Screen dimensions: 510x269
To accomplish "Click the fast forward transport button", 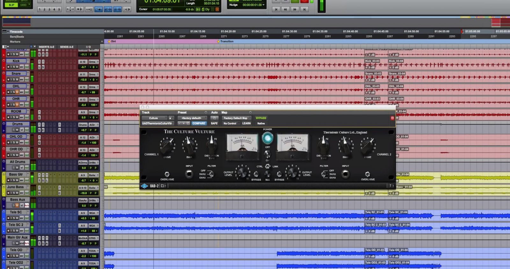I will (295, 9).
